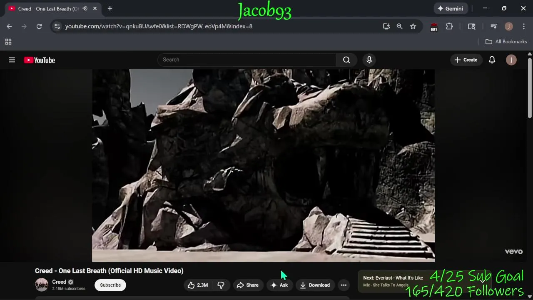Close the Creed YouTube tab

pyautogui.click(x=95, y=8)
